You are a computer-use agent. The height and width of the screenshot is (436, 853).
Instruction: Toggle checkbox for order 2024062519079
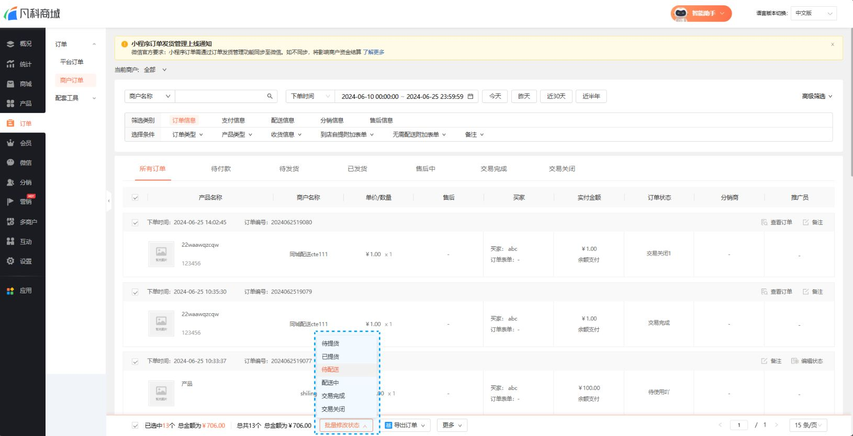point(135,292)
